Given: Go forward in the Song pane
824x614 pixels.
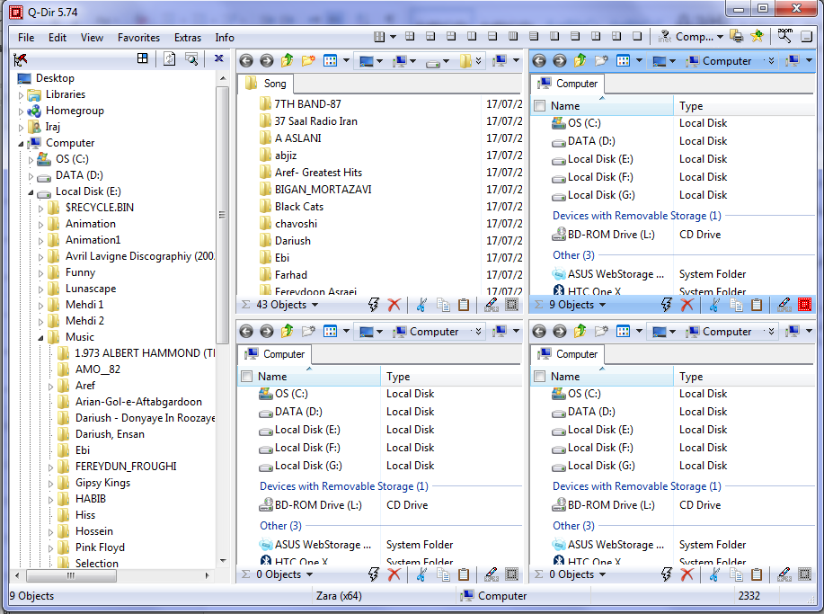Looking at the screenshot, I should click(267, 61).
